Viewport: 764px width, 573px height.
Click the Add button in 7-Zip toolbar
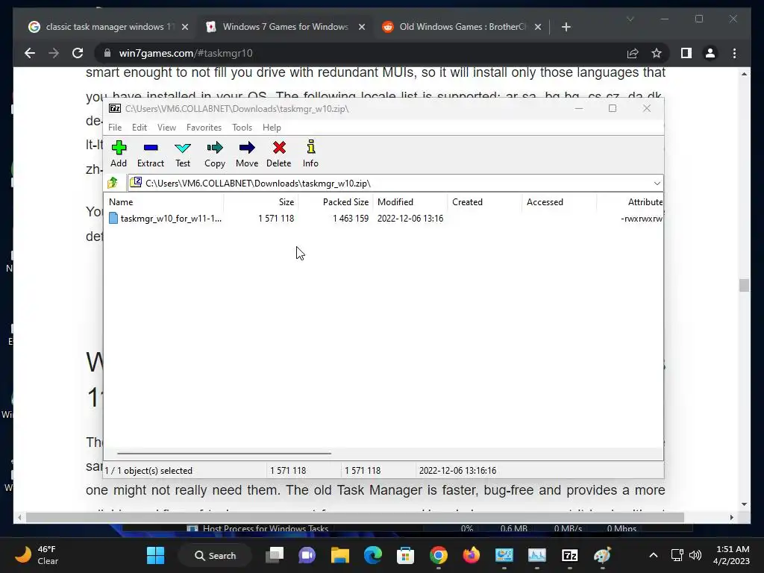point(119,154)
